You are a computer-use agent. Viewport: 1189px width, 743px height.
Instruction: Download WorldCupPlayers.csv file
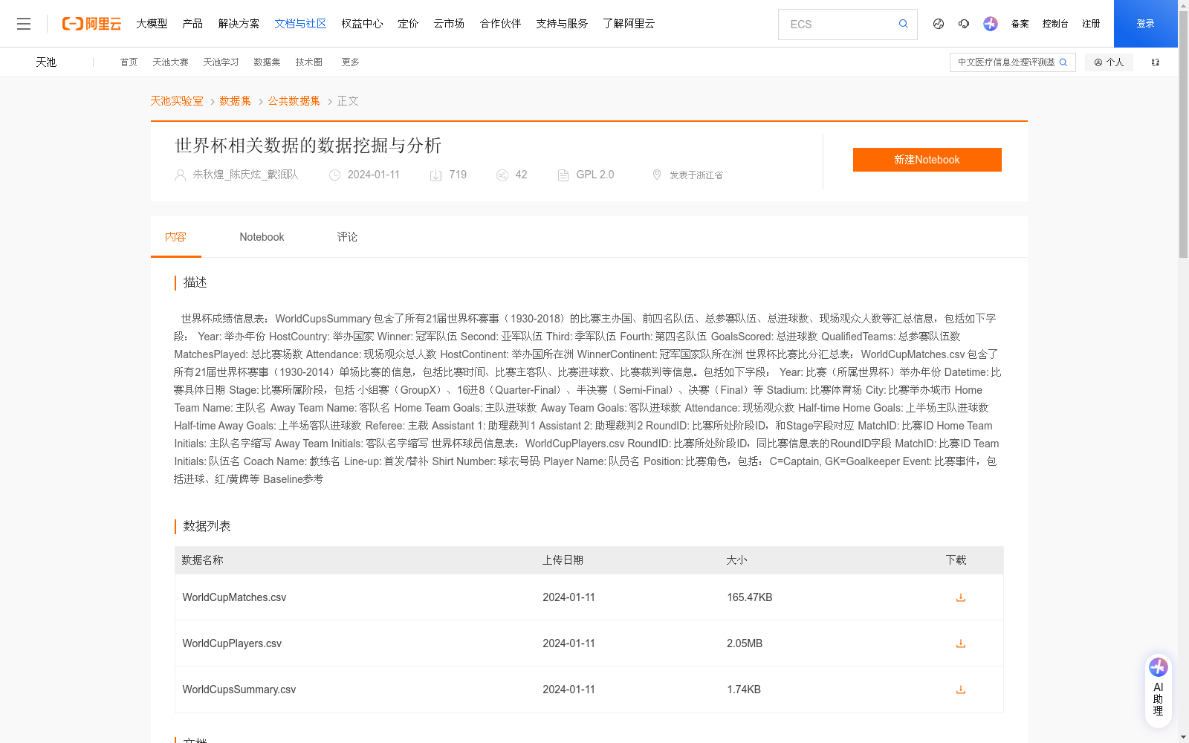960,643
